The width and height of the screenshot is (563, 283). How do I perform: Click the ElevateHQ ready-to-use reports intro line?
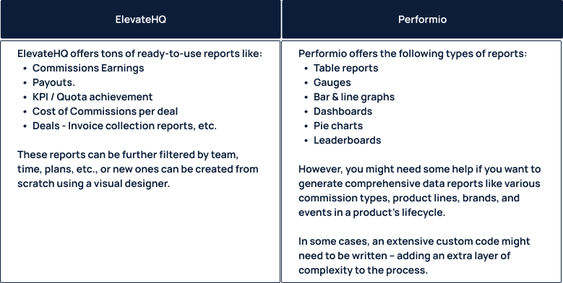(x=139, y=54)
